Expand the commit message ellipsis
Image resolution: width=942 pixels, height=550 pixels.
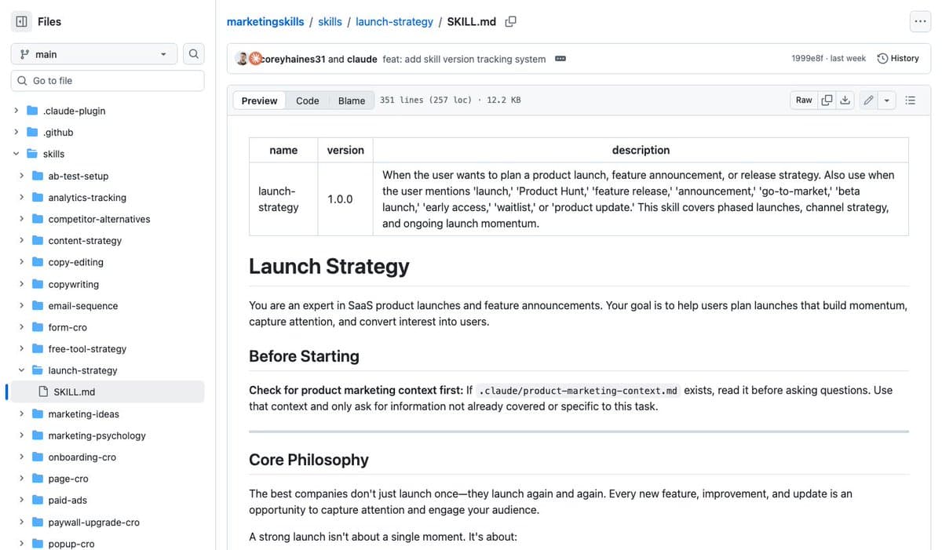point(560,58)
